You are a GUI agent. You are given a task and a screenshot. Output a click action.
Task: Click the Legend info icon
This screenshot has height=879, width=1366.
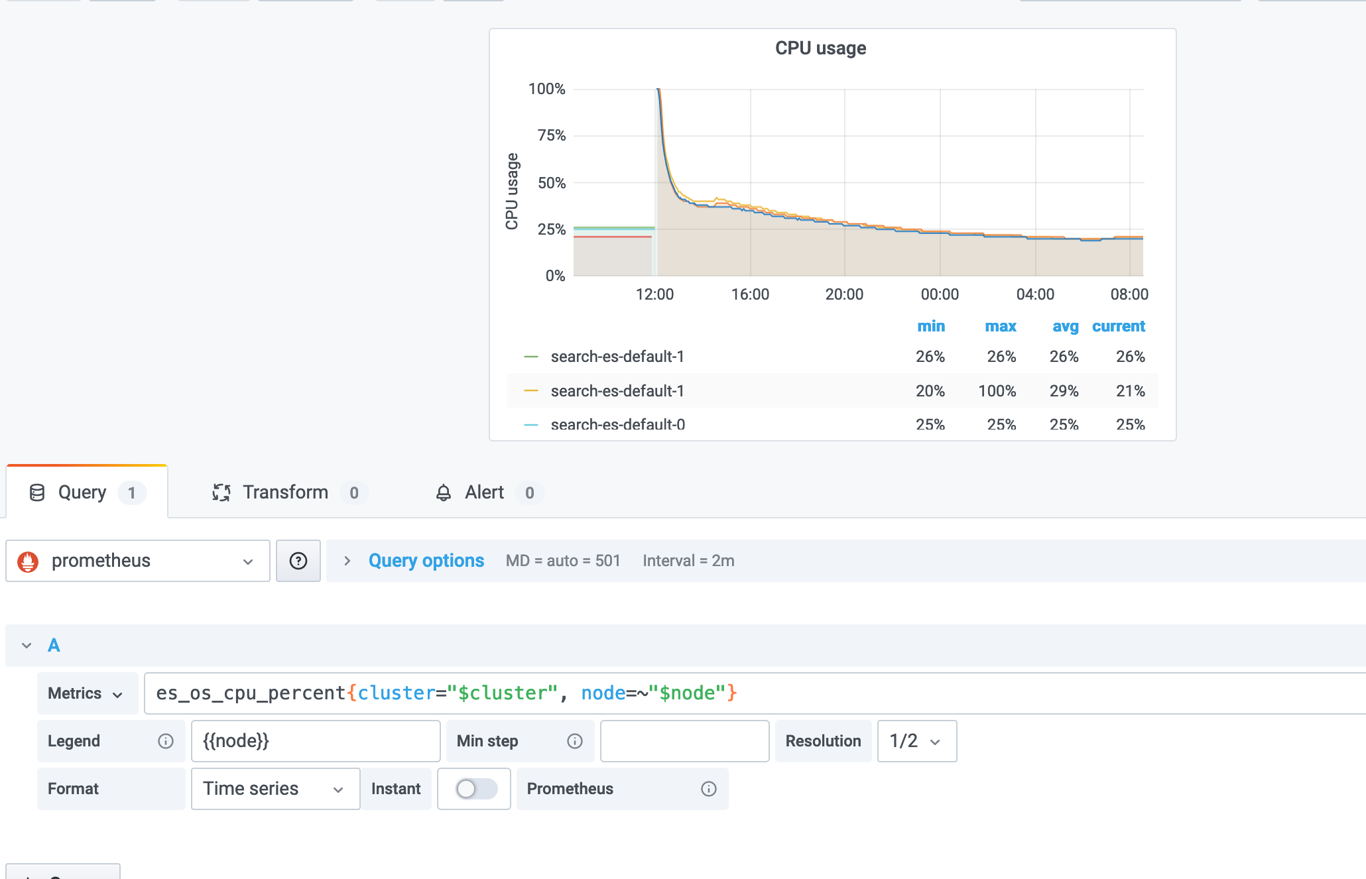(x=166, y=741)
